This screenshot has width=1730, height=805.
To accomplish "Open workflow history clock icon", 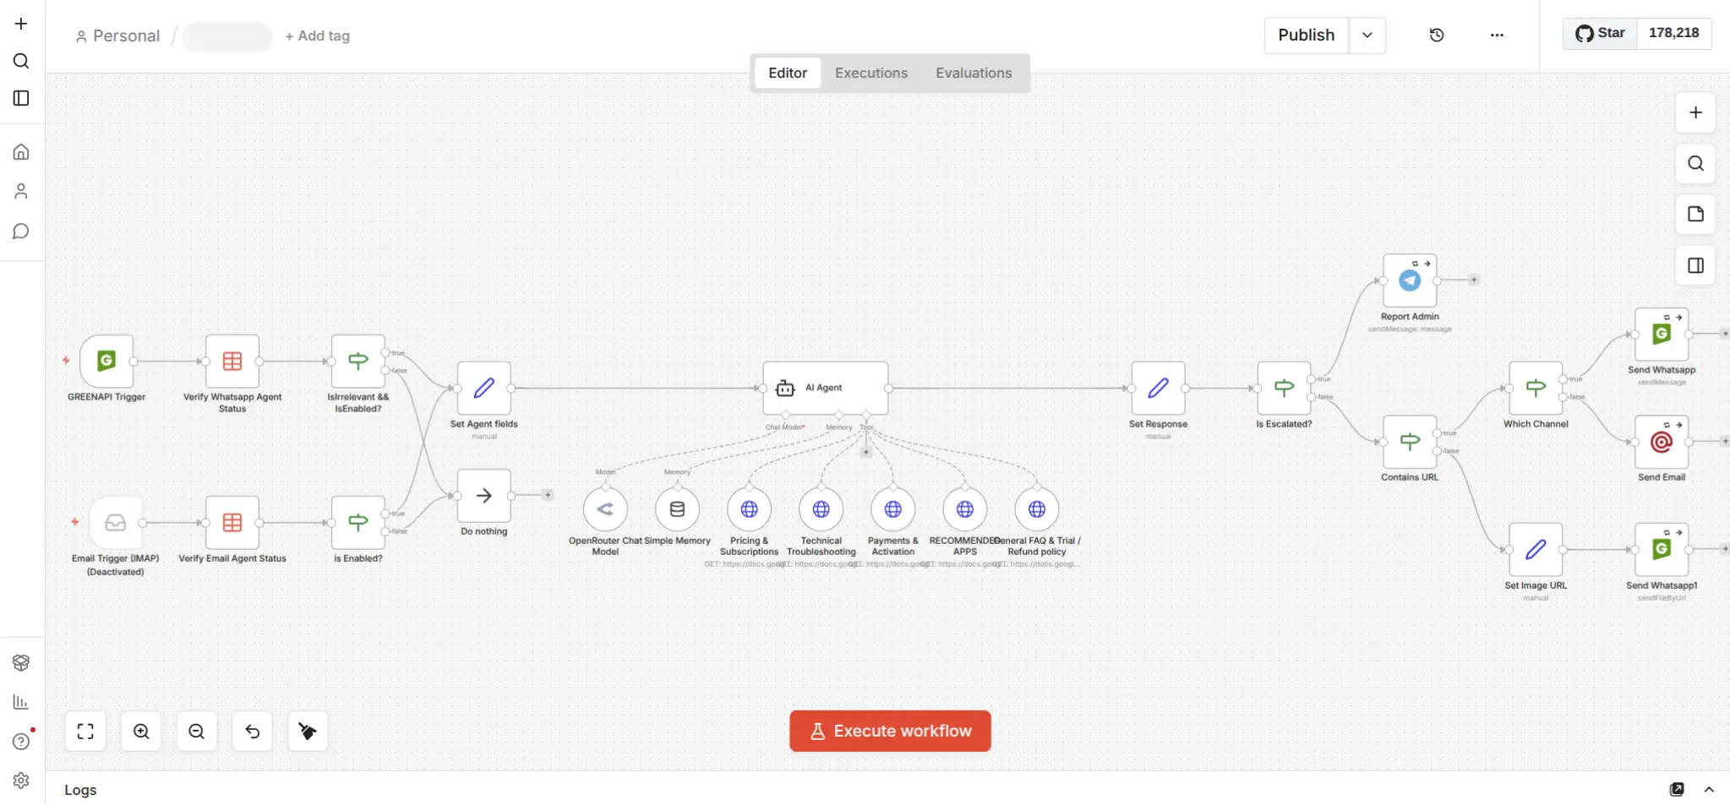I will click(x=1436, y=35).
